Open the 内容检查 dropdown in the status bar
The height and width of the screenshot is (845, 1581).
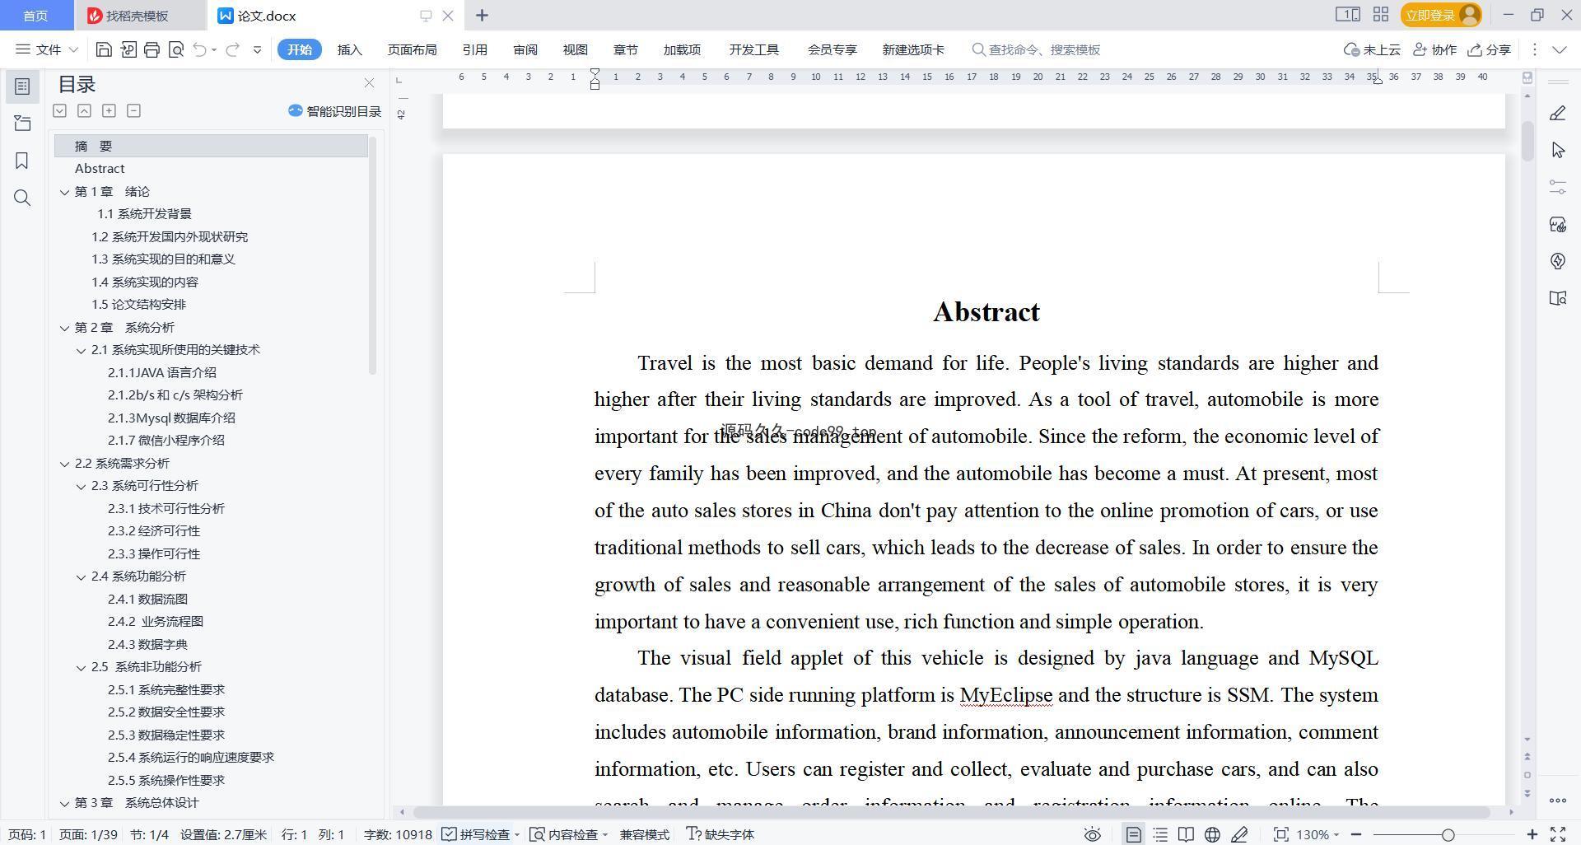(x=604, y=834)
